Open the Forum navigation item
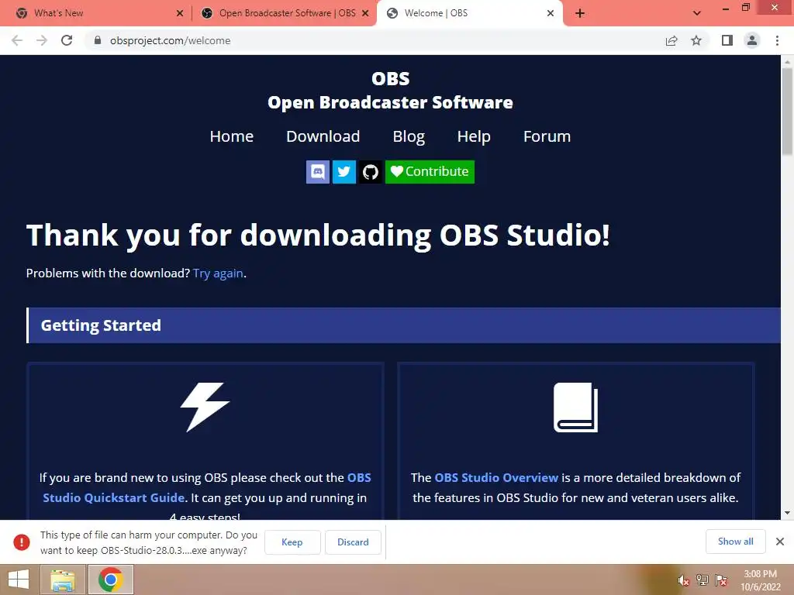794x595 pixels. pyautogui.click(x=547, y=136)
